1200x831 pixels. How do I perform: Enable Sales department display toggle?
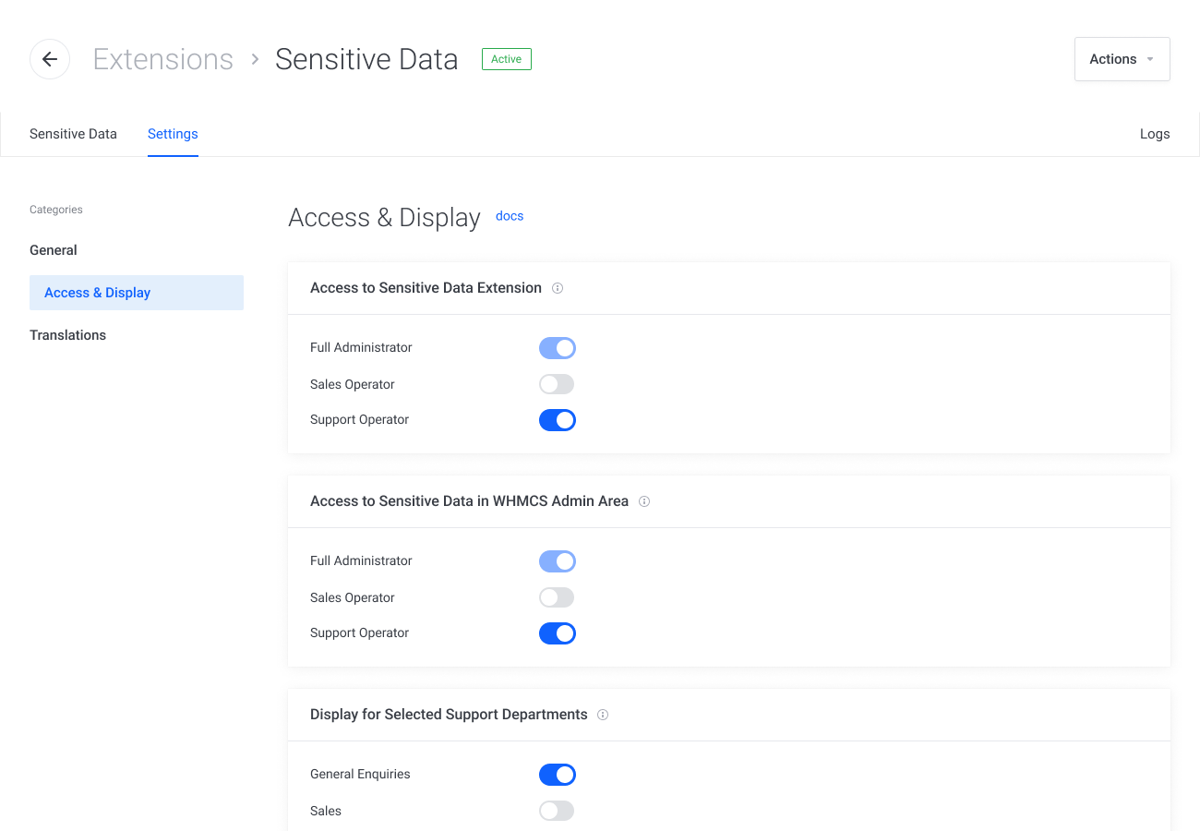(x=557, y=811)
